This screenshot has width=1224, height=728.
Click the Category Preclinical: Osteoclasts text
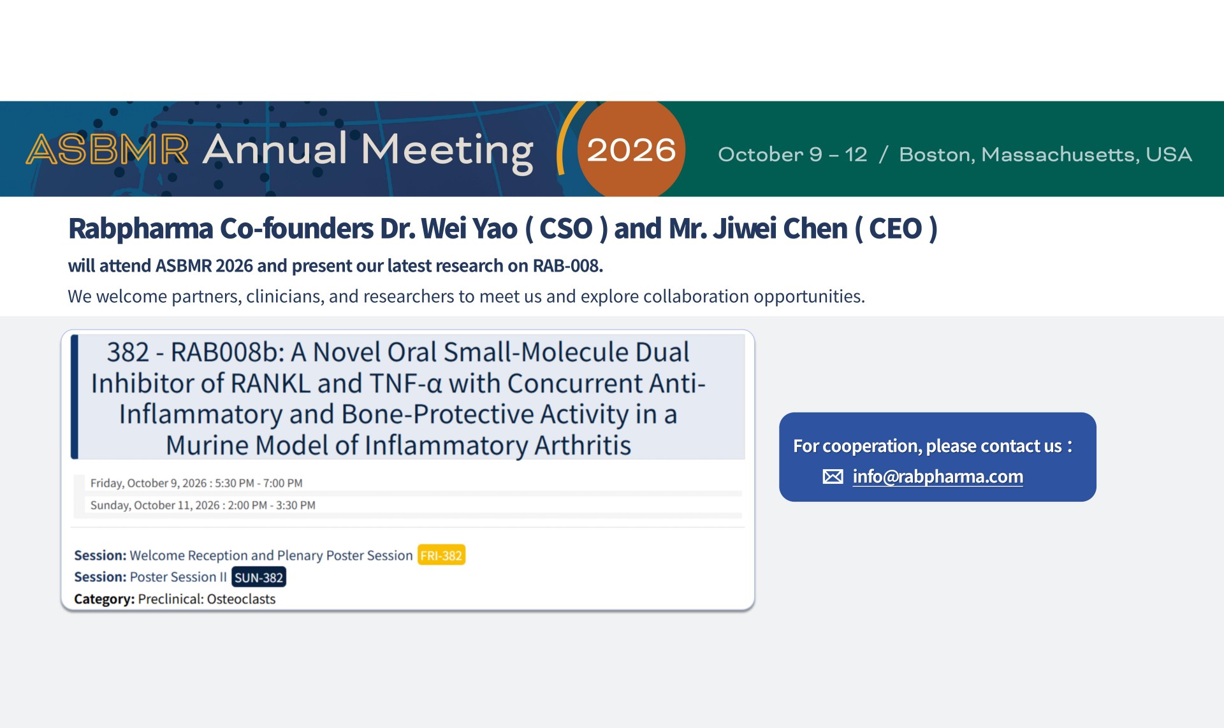pos(175,599)
